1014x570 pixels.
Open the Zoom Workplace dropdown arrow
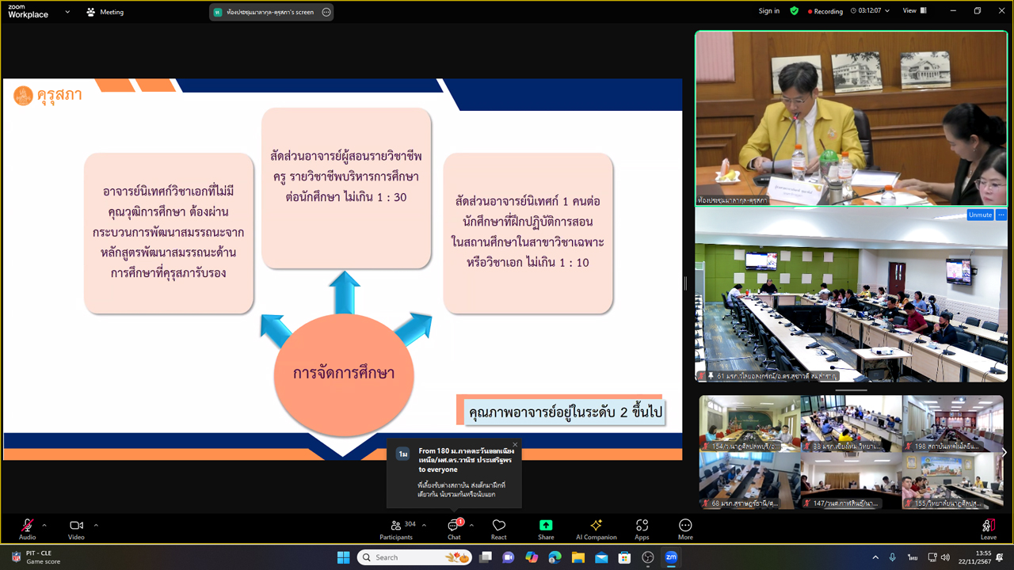67,12
